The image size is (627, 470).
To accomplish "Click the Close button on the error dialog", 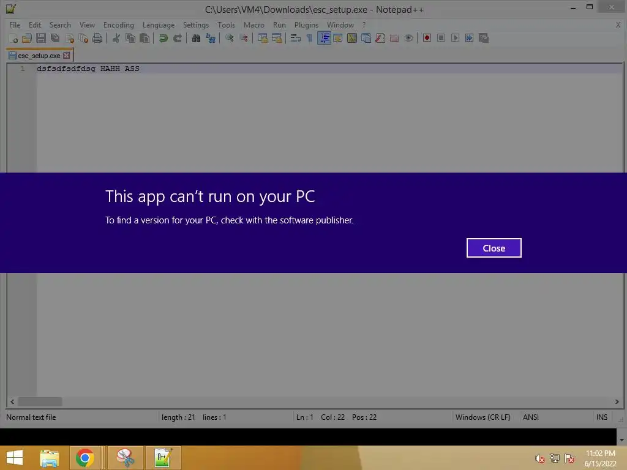I will point(494,248).
